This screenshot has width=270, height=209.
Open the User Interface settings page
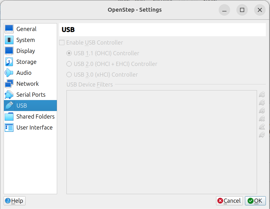click(x=34, y=127)
